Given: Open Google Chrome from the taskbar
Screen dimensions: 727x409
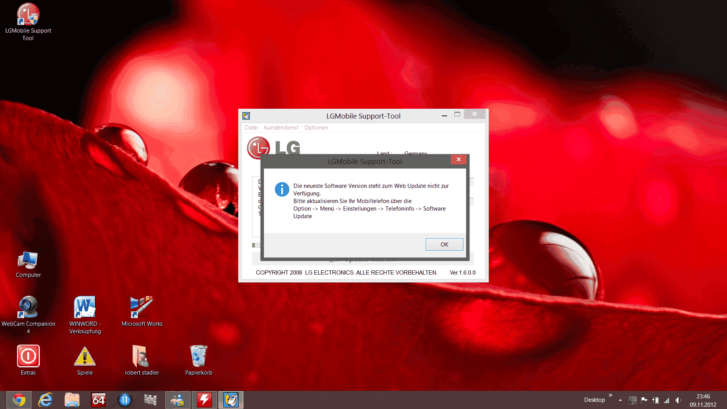Looking at the screenshot, I should coord(19,400).
